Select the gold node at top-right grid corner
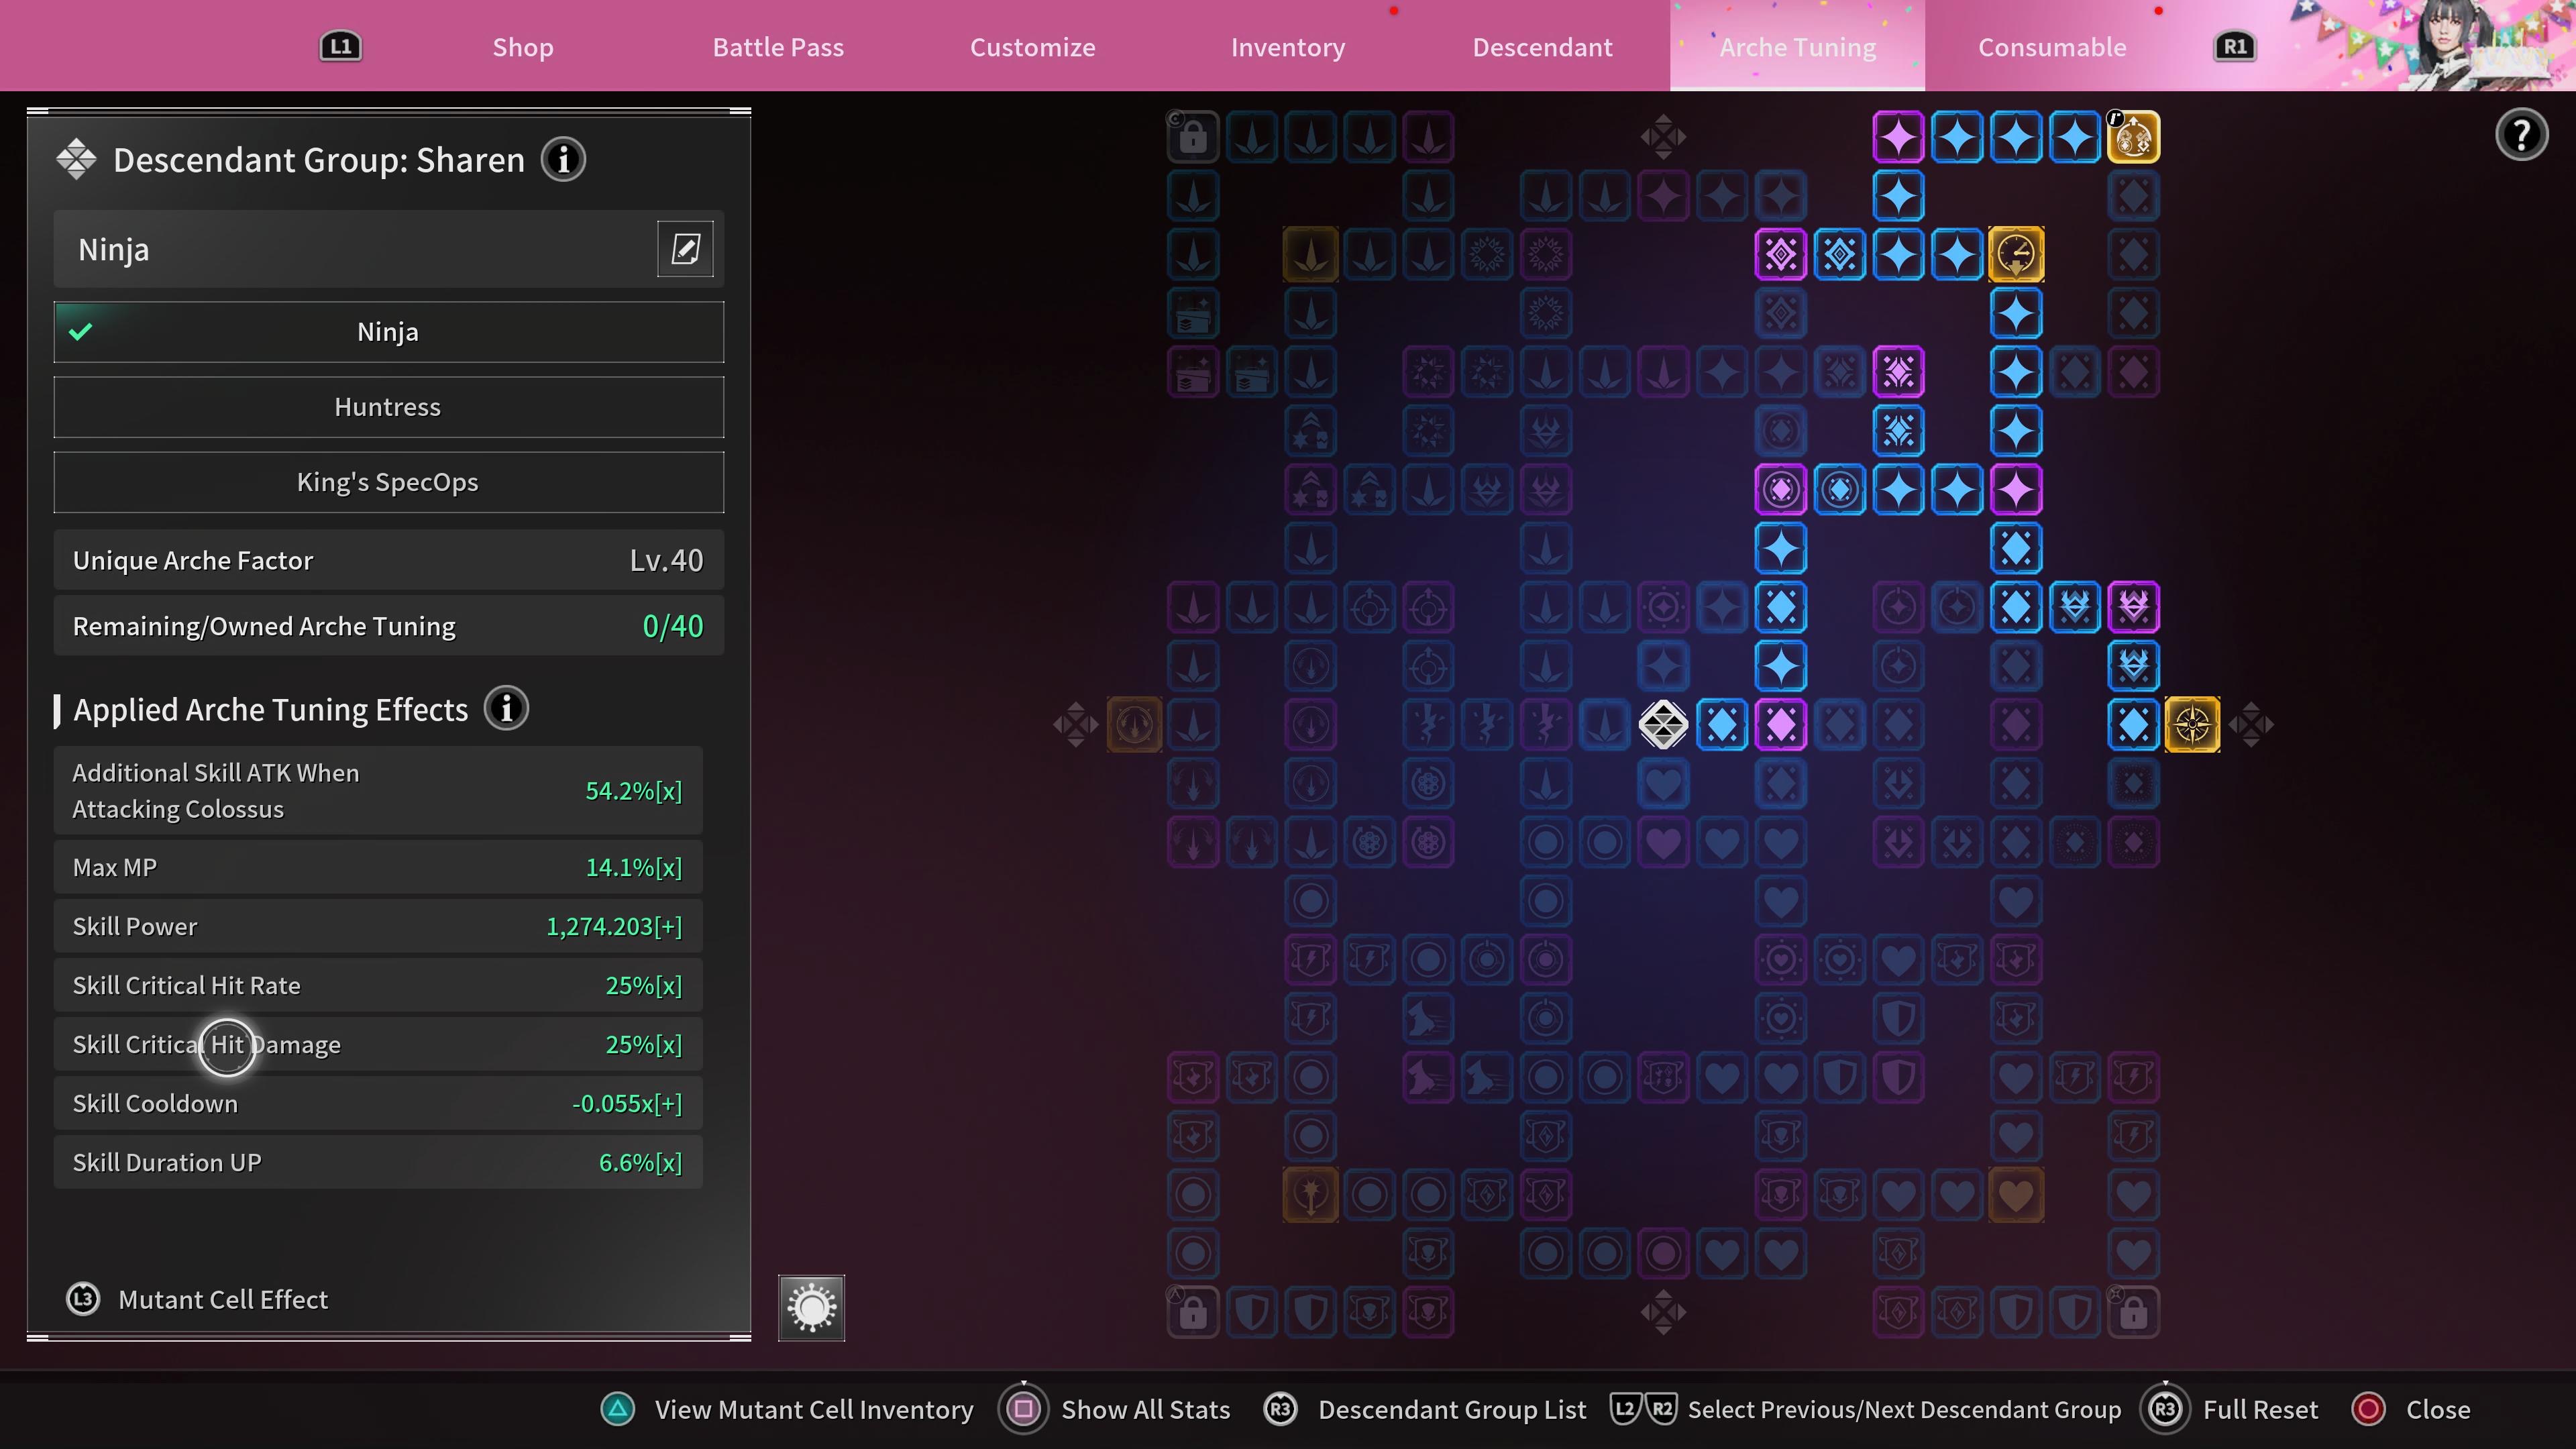This screenshot has width=2576, height=1449. click(2133, 137)
